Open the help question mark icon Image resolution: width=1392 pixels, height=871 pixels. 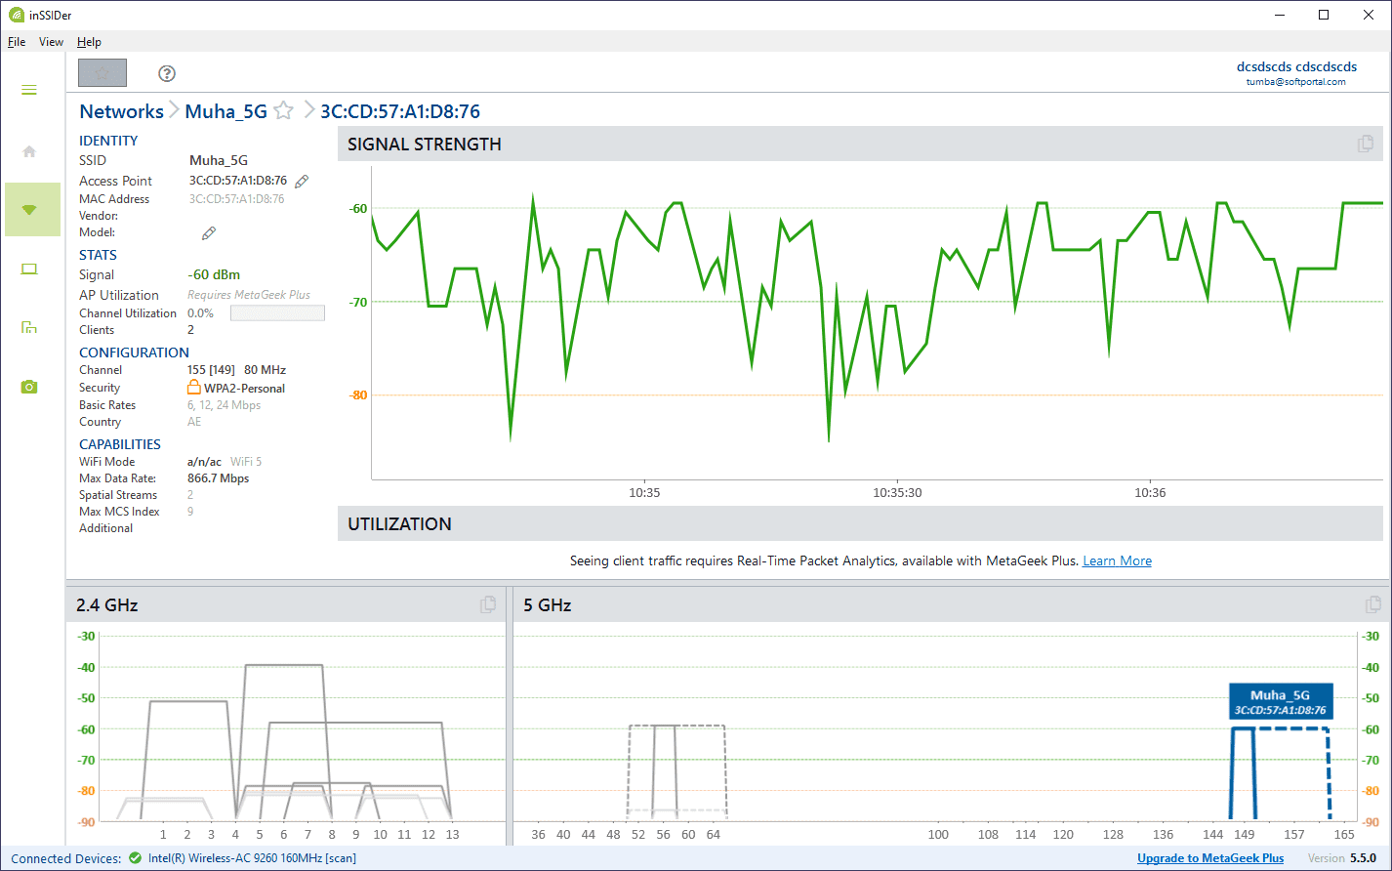click(167, 73)
